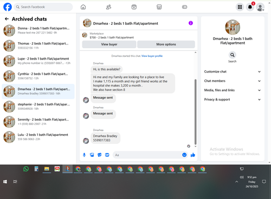Open the Windows Start menu
This screenshot has height=199, width=271.
pyautogui.click(x=5, y=182)
